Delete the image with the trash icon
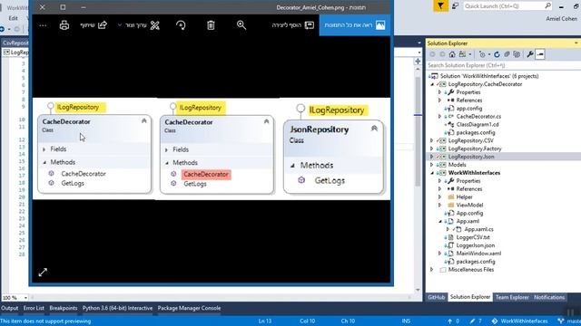This screenshot has height=326, width=581. pyautogui.click(x=211, y=25)
